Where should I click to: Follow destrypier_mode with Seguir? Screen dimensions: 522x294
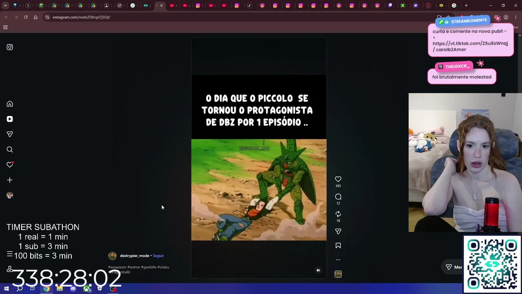(x=158, y=256)
